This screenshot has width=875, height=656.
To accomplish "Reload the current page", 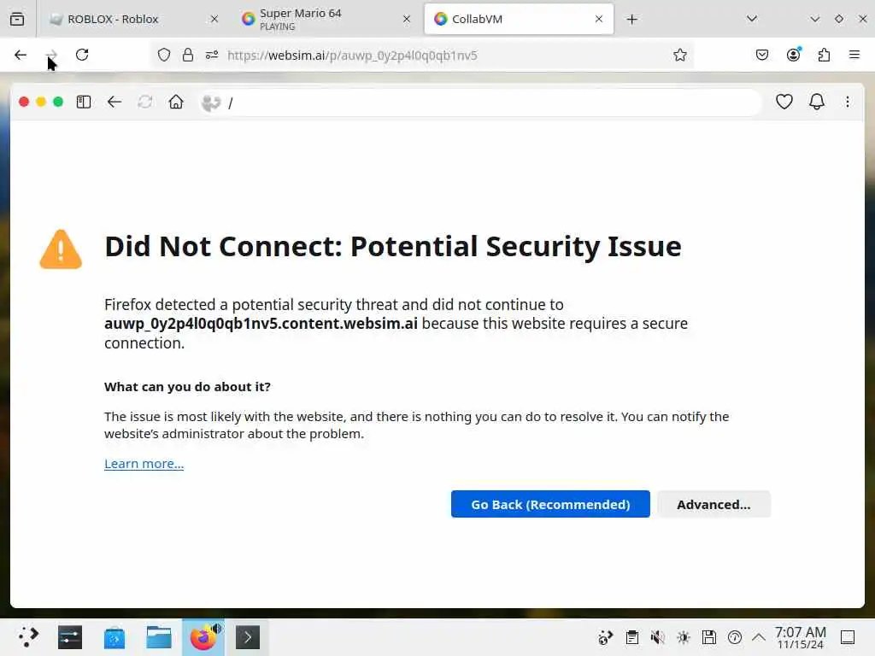I will click(x=82, y=56).
